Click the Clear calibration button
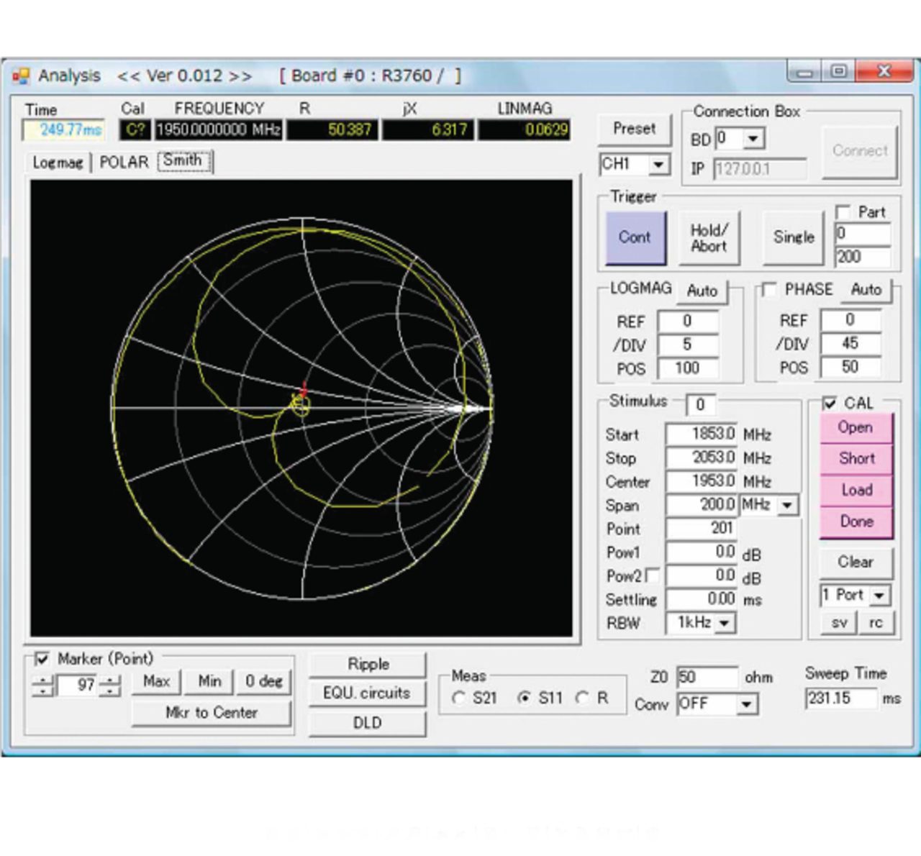This screenshot has height=856, width=921. pyautogui.click(x=856, y=563)
